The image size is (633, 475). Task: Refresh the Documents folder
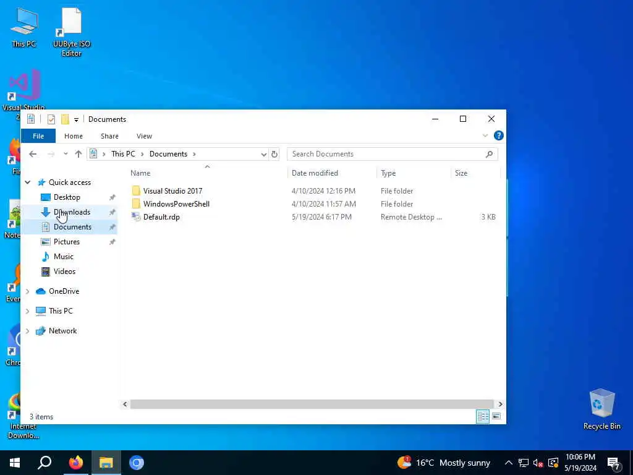tap(274, 154)
